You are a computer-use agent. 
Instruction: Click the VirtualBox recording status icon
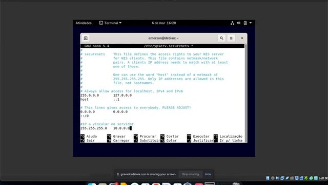301,178
